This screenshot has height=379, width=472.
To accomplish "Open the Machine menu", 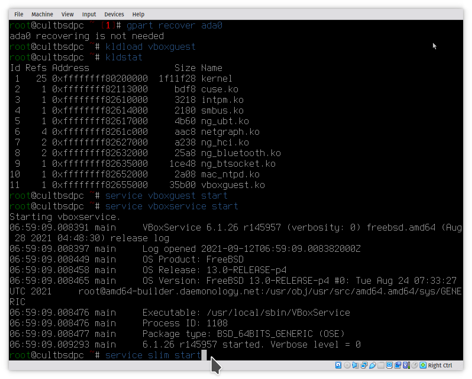I will 42,15.
